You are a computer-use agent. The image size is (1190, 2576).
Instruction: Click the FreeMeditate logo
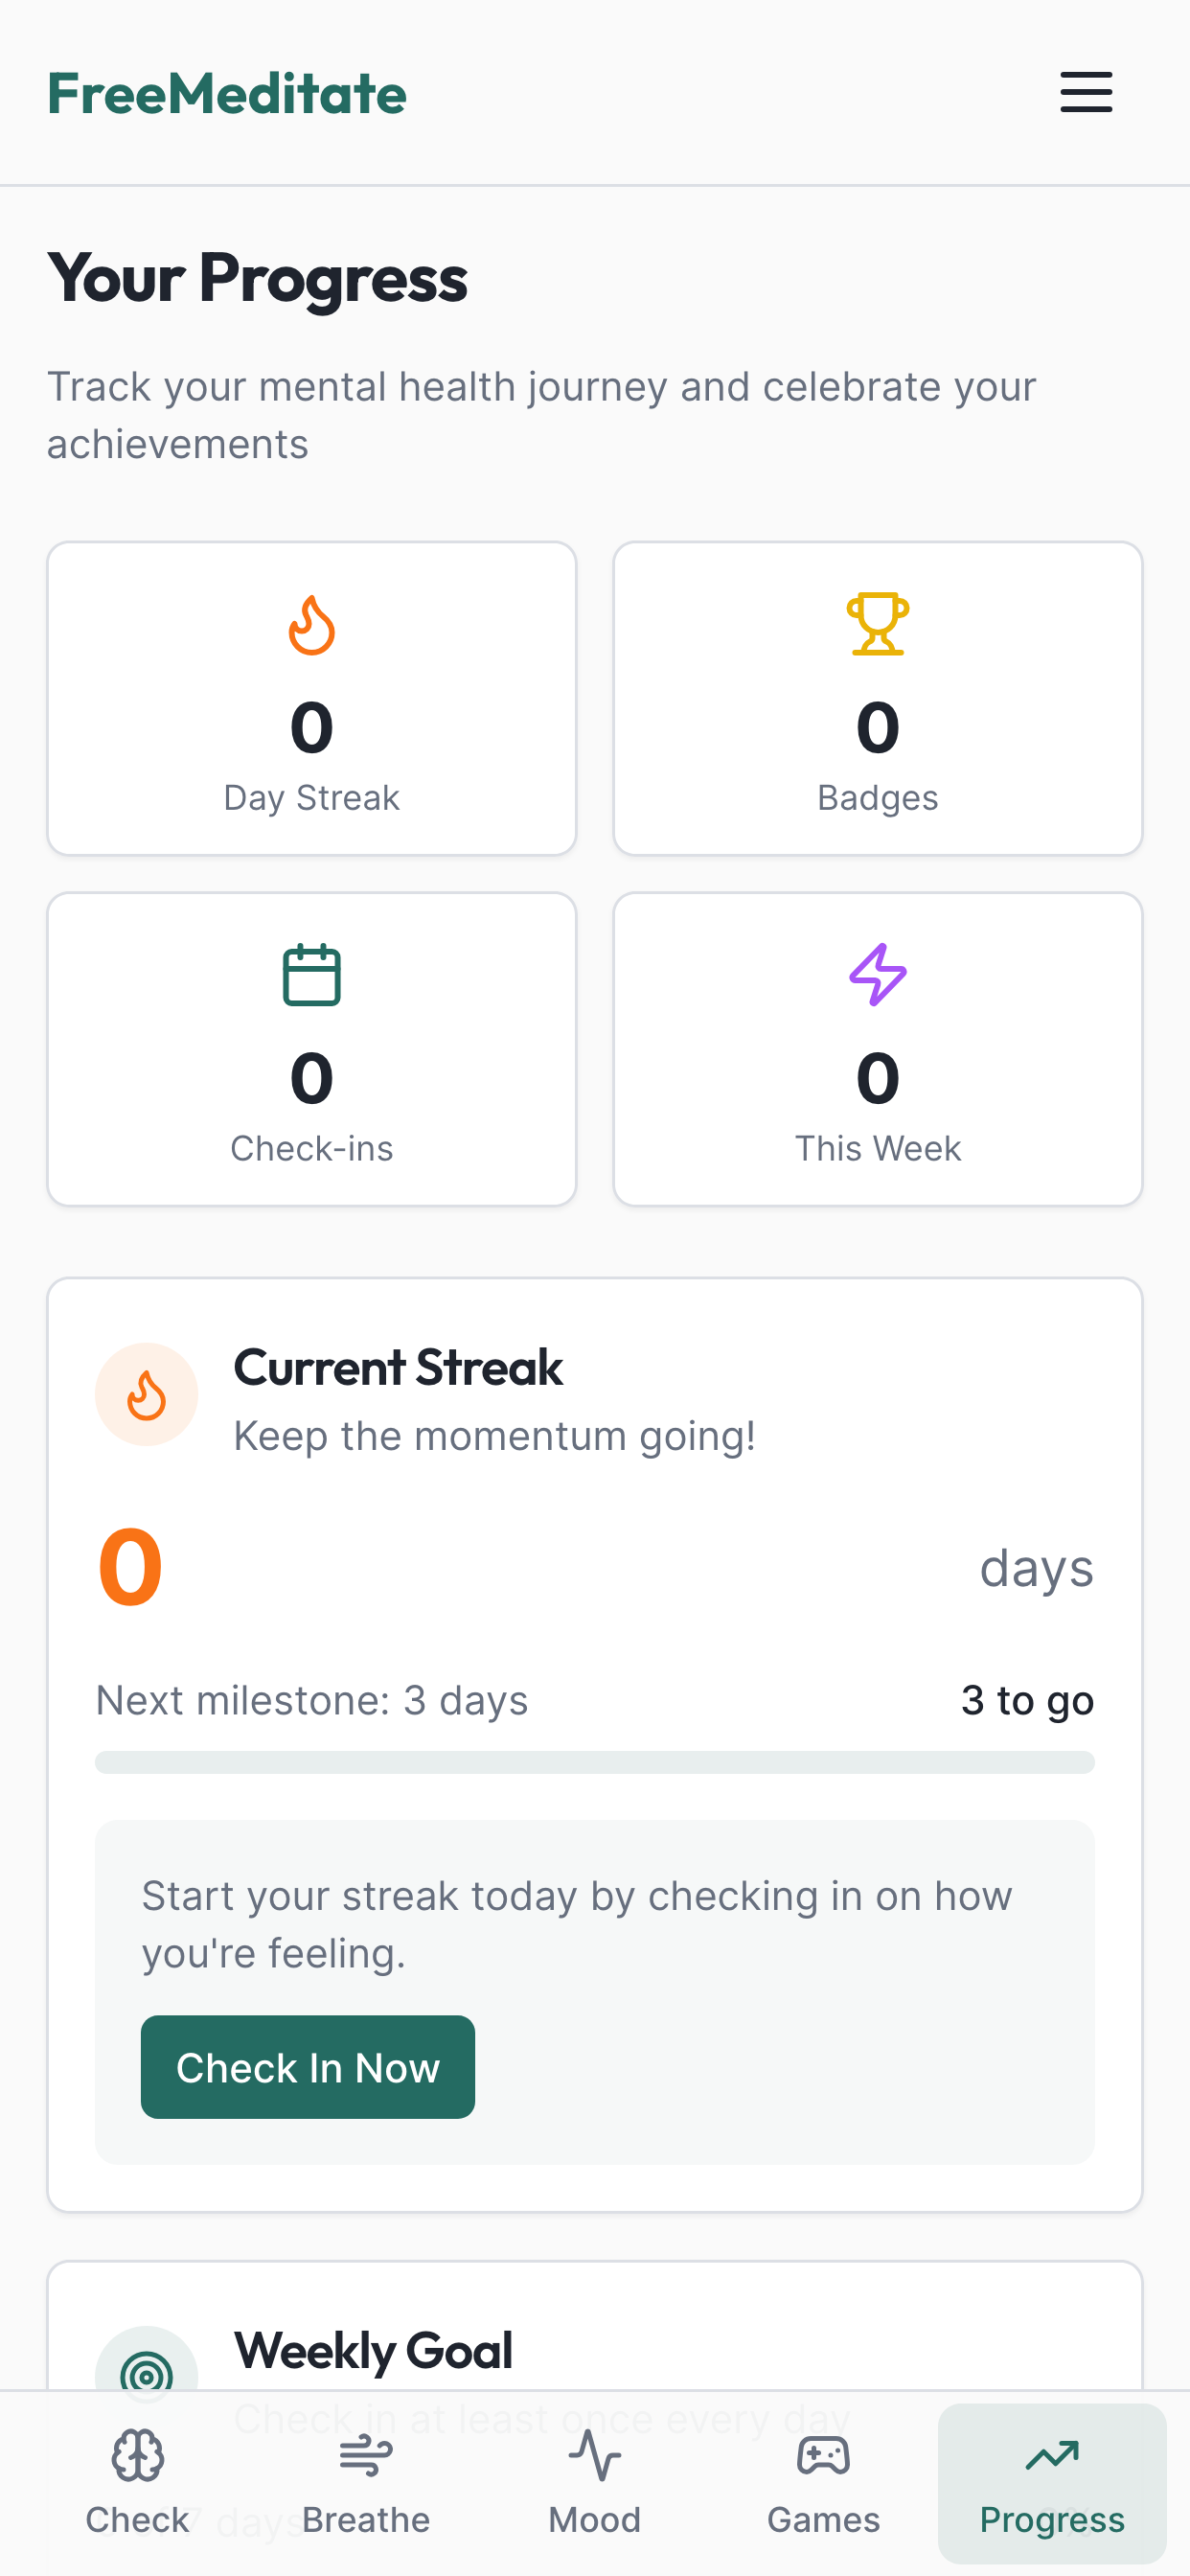227,94
